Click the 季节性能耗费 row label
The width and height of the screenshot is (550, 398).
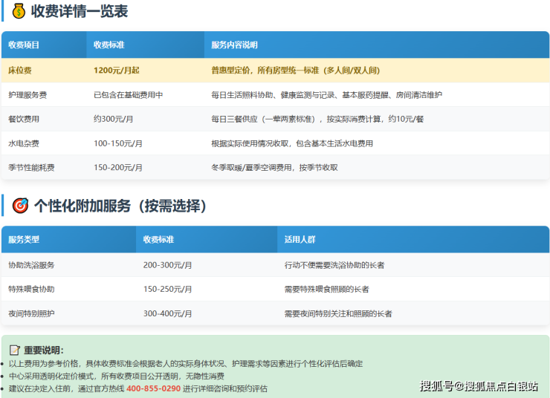31,167
